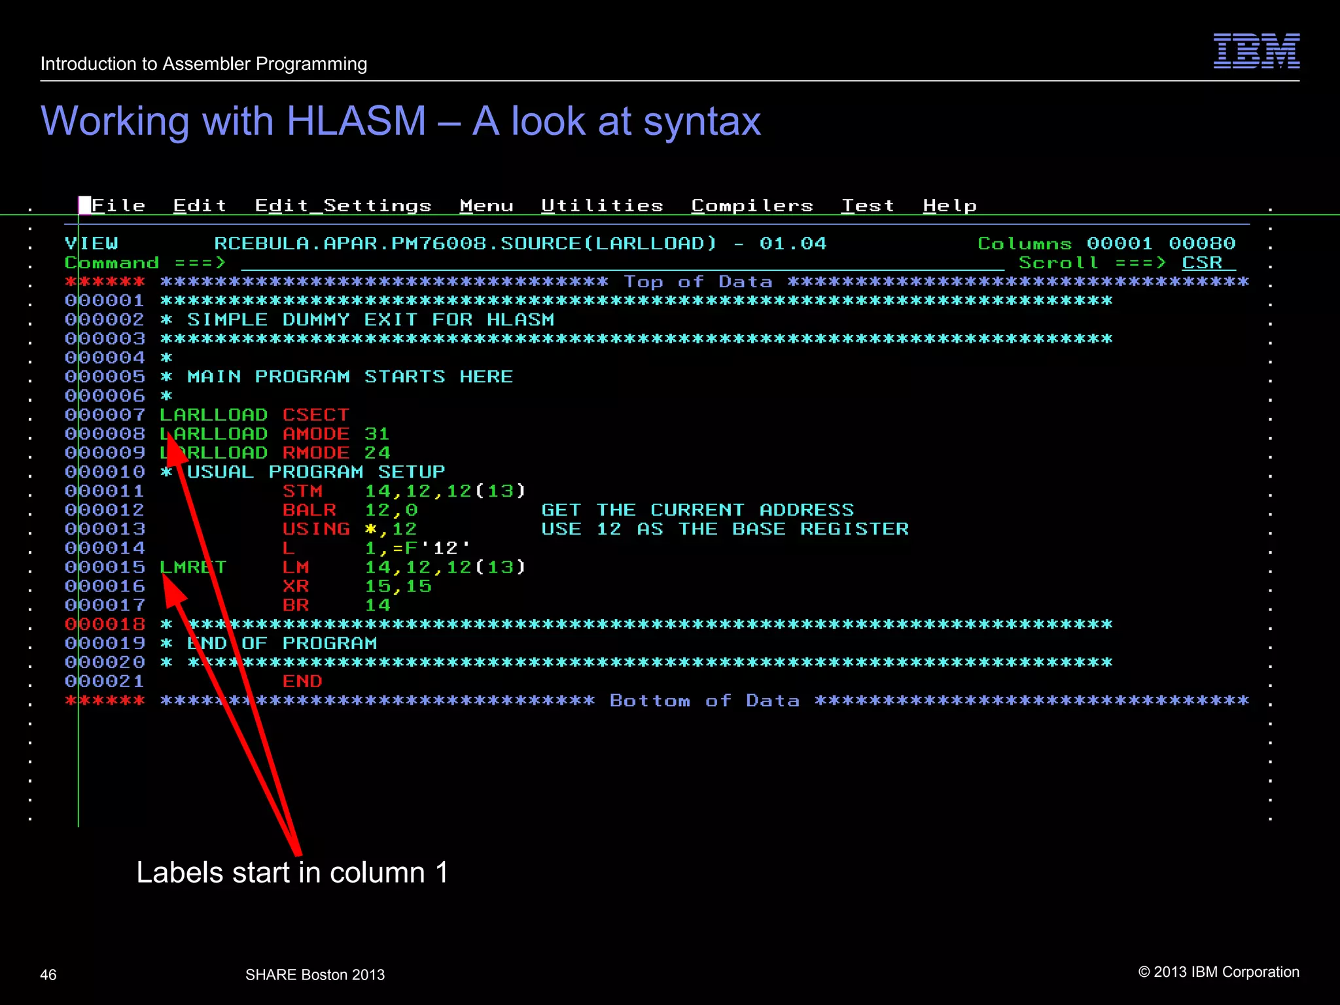1340x1005 pixels.
Task: Open the File menu
Action: pyautogui.click(x=118, y=205)
